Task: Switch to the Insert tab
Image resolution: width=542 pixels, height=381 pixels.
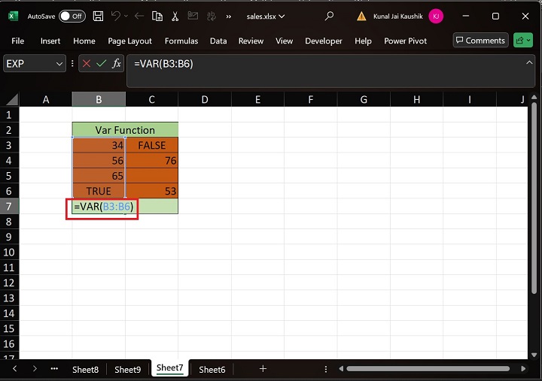Action: pos(50,41)
